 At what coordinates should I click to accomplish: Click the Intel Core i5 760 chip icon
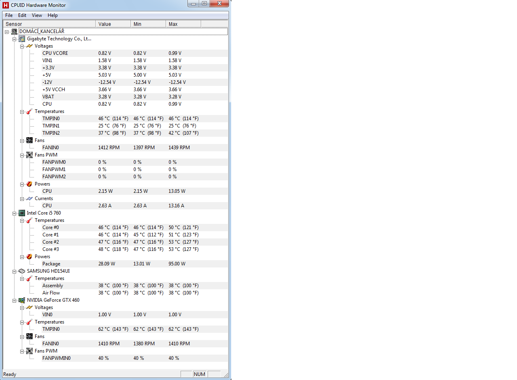pos(22,213)
